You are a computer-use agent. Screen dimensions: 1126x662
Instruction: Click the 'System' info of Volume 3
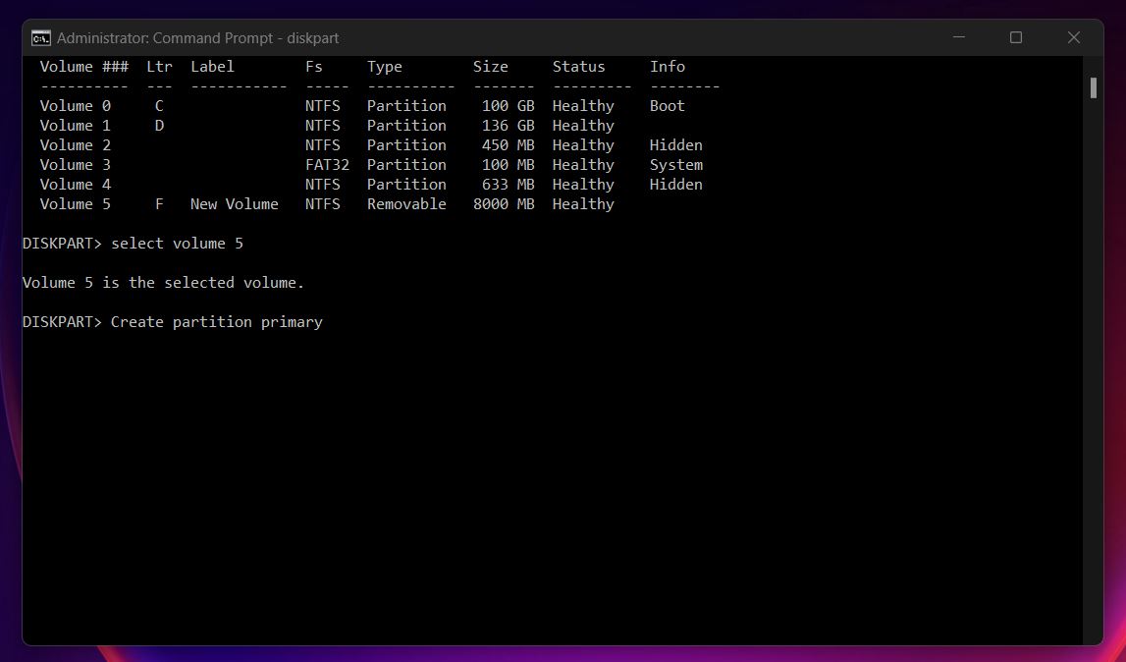[x=675, y=165]
